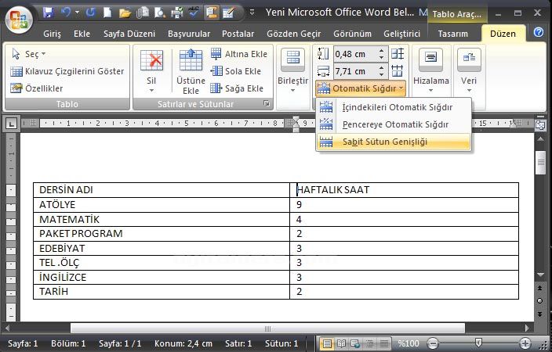Toggle ruler visibility icon above scrollbar

click(540, 124)
